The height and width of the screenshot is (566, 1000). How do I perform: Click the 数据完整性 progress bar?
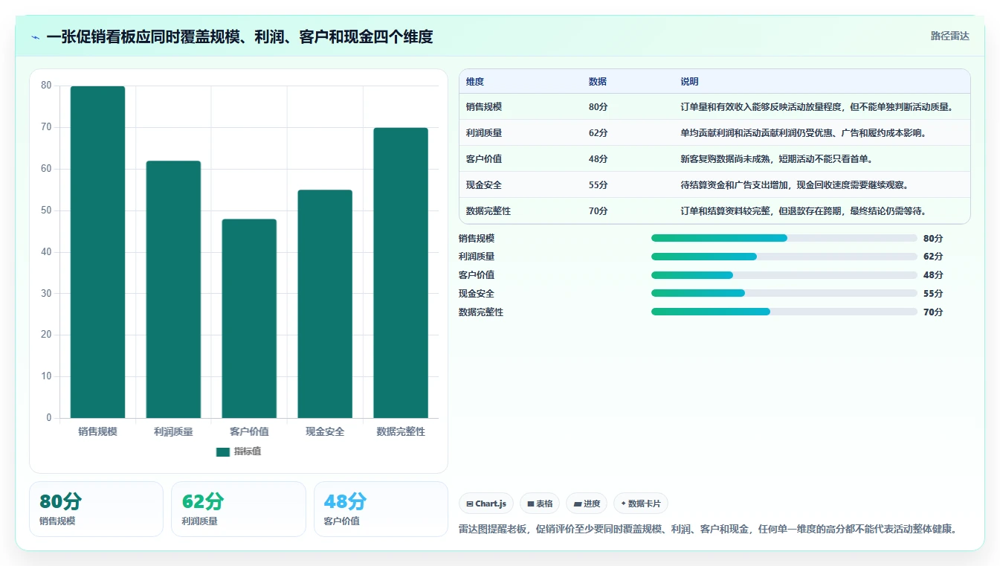coord(784,312)
